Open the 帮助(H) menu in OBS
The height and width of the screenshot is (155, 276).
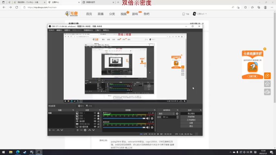point(106,30)
